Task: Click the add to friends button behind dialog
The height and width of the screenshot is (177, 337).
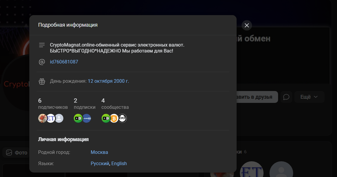Action: [x=257, y=97]
